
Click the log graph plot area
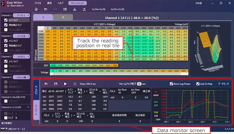point(197,105)
